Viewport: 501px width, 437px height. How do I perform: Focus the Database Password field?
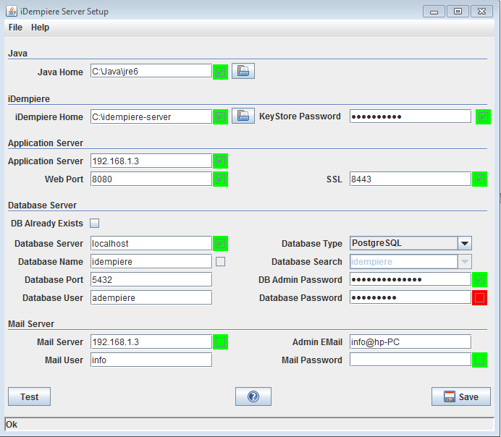[x=411, y=297]
